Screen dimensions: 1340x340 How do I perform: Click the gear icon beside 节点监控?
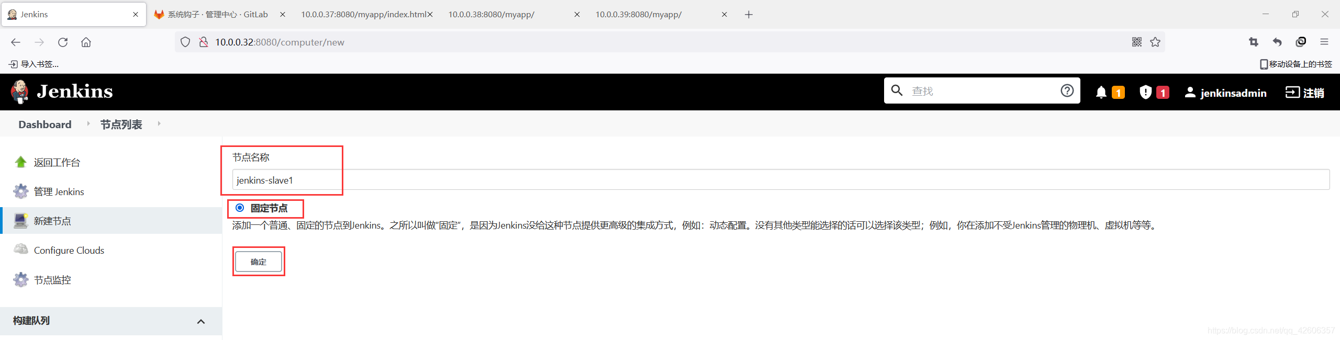[x=21, y=280]
